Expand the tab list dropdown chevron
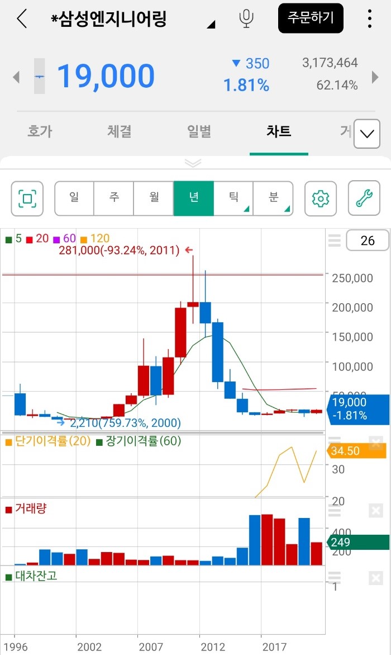The width and height of the screenshot is (391, 655). pyautogui.click(x=367, y=134)
